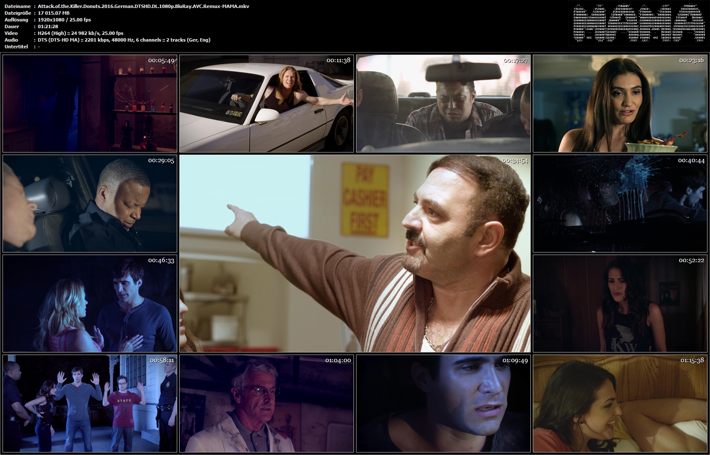Open the thumbnail at 00:58:11
710x455 pixels.
click(x=90, y=403)
